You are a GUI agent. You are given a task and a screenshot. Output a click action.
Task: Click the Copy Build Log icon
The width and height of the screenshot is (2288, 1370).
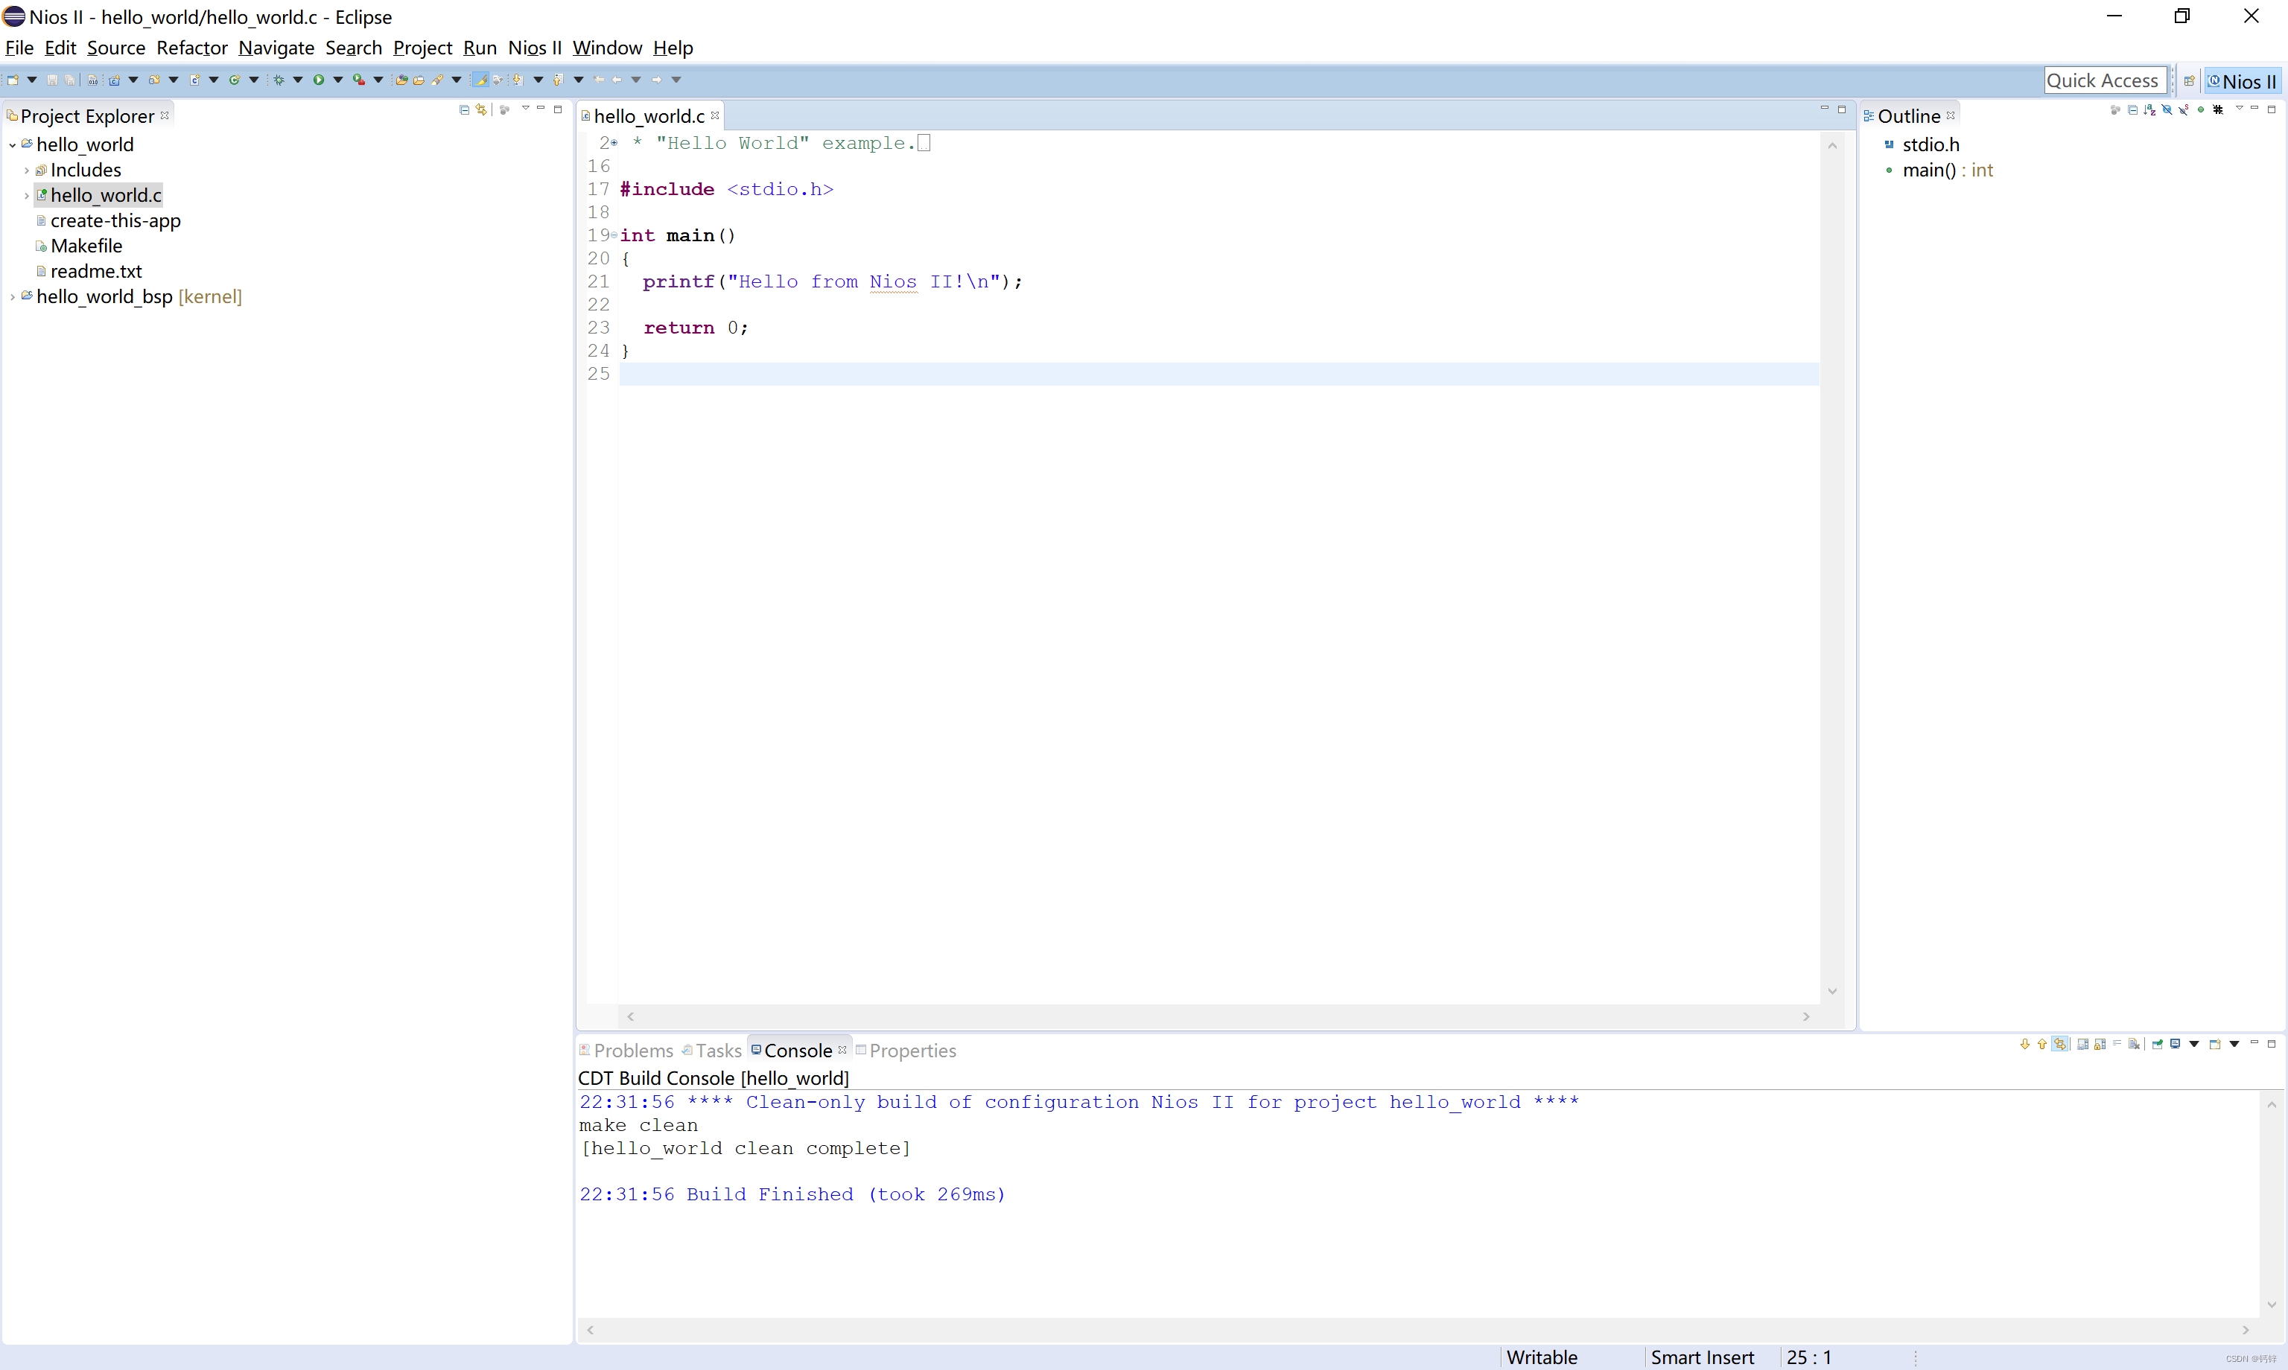(2083, 1044)
